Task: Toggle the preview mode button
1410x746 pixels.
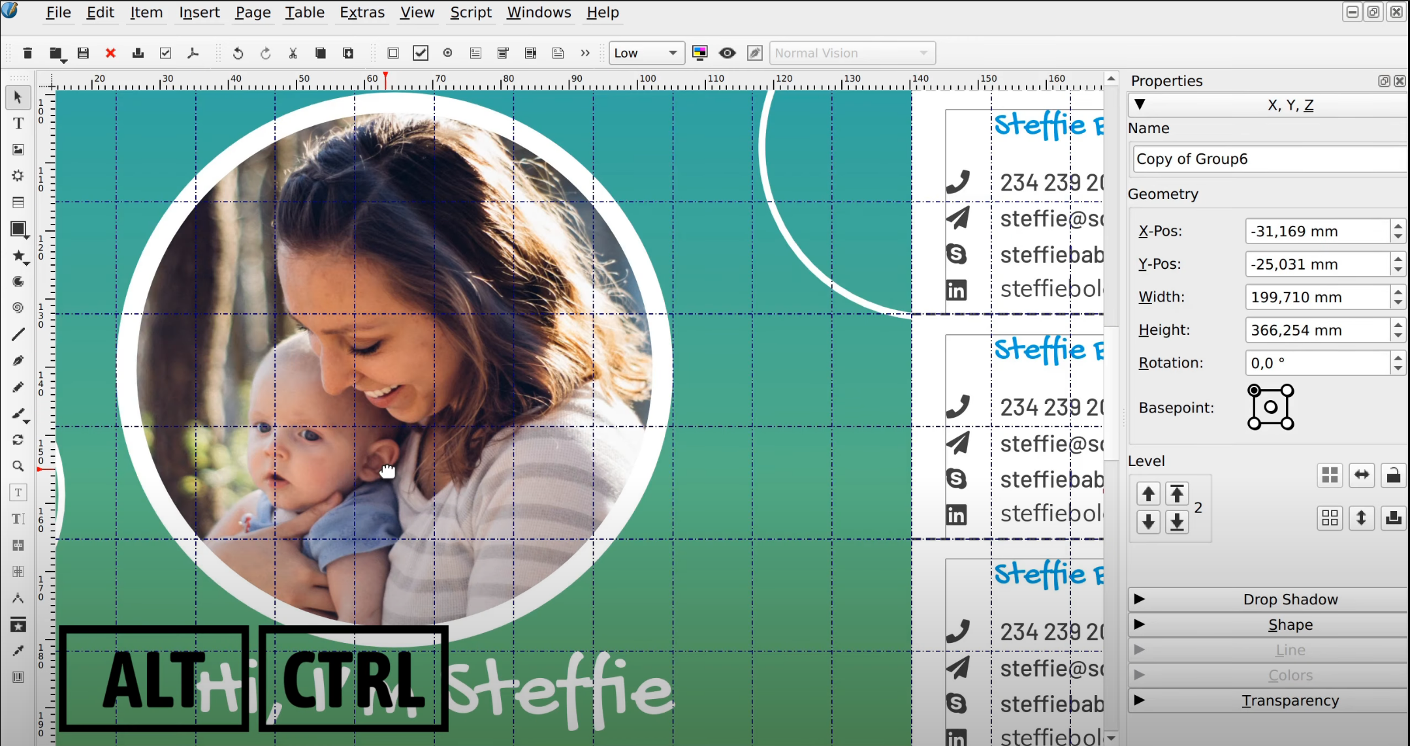Action: (x=728, y=53)
